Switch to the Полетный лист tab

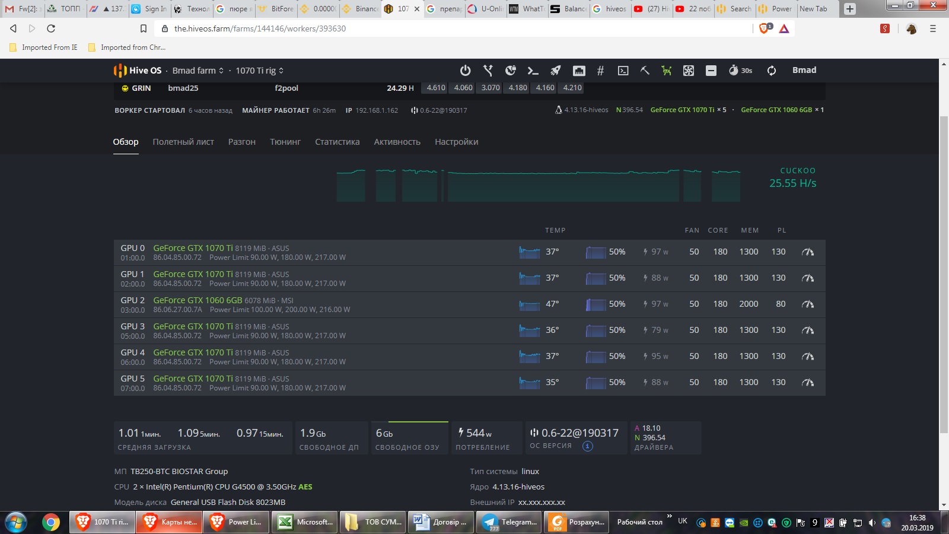(183, 142)
